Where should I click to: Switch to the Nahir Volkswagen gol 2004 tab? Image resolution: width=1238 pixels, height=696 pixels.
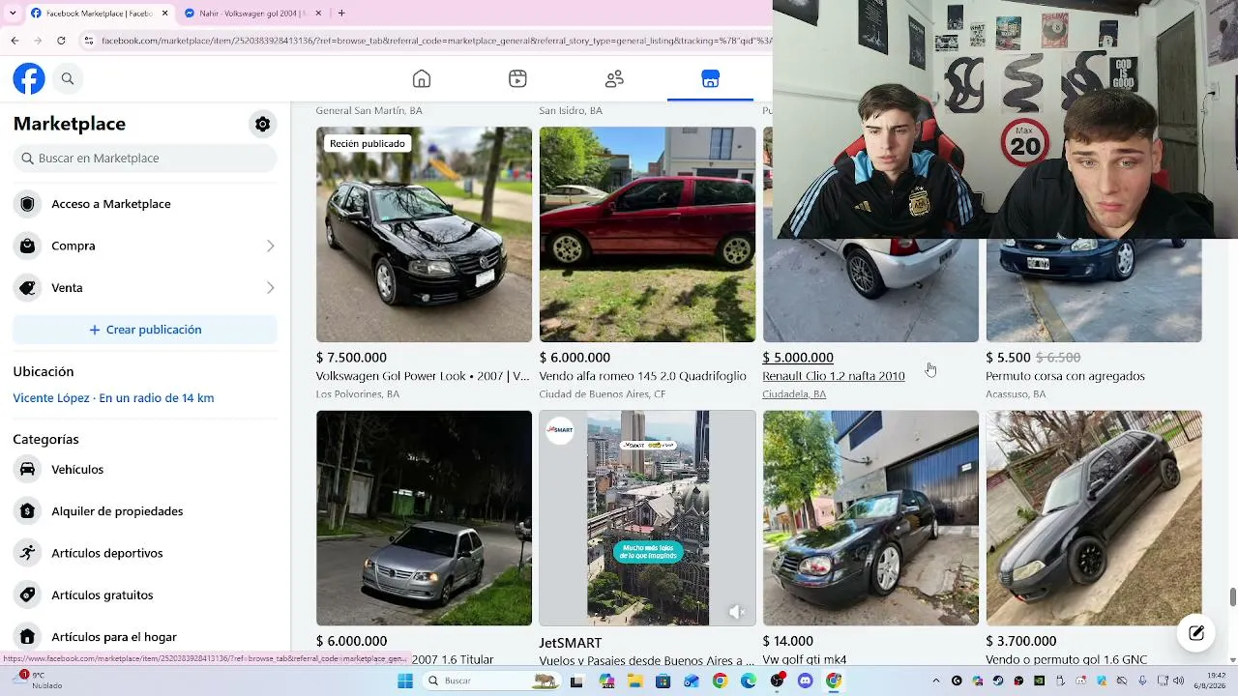click(x=251, y=14)
